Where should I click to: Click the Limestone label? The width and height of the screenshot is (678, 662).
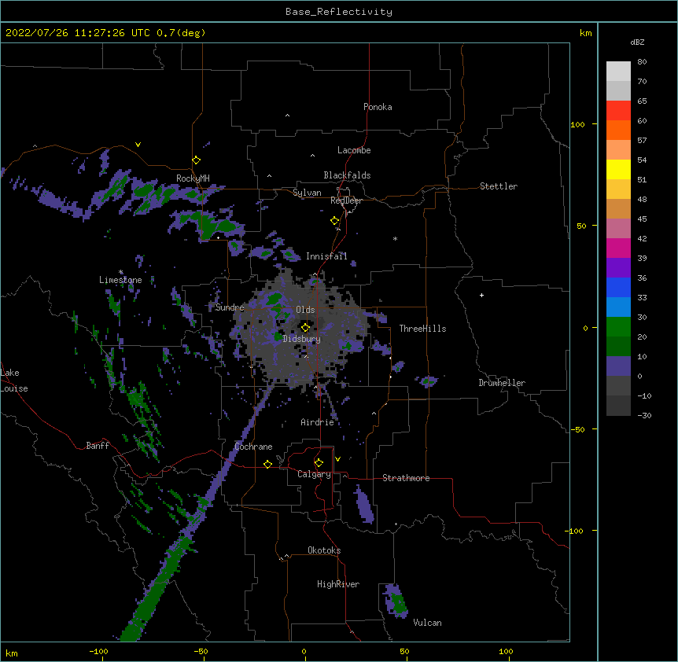120,280
